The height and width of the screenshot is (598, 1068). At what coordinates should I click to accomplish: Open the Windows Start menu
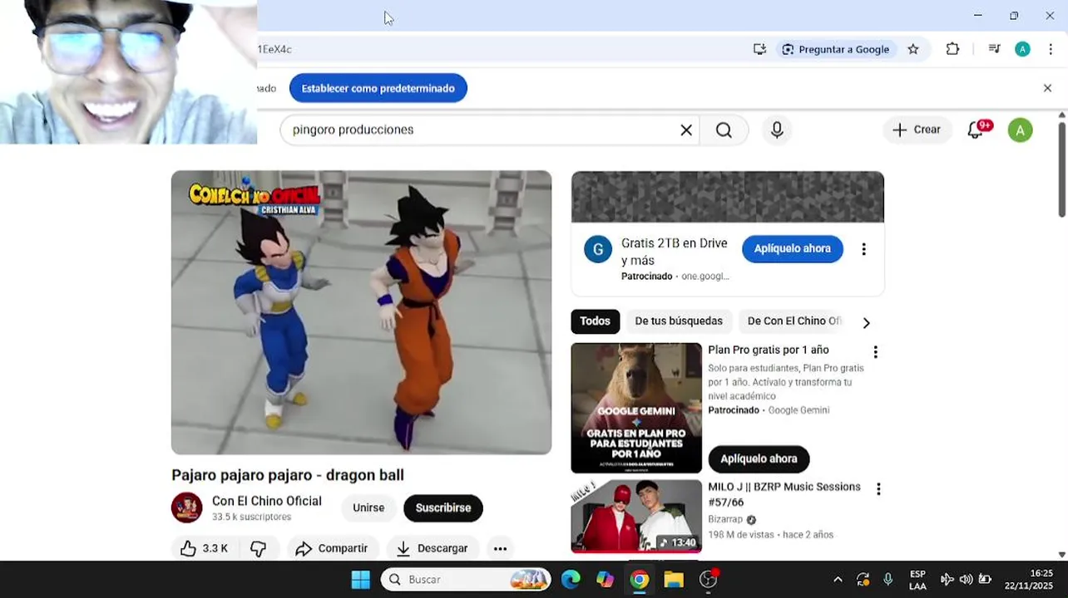360,579
